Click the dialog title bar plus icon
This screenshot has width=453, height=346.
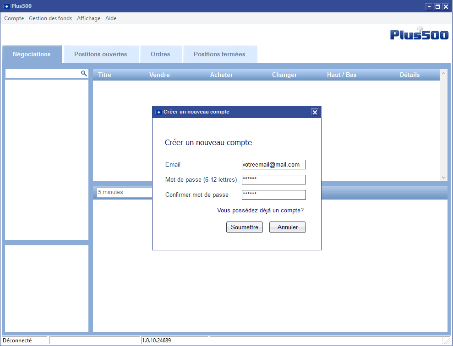[x=158, y=112]
